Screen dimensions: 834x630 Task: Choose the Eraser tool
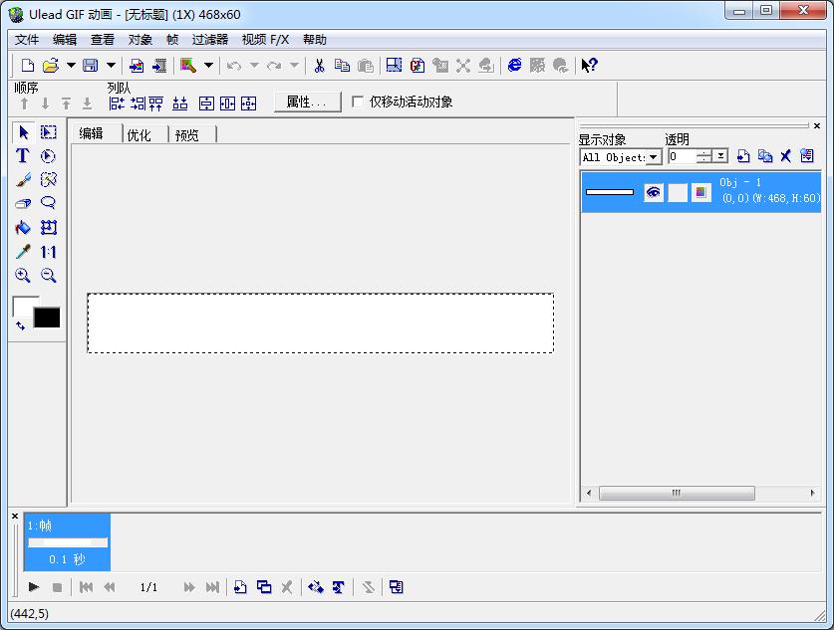tap(22, 204)
